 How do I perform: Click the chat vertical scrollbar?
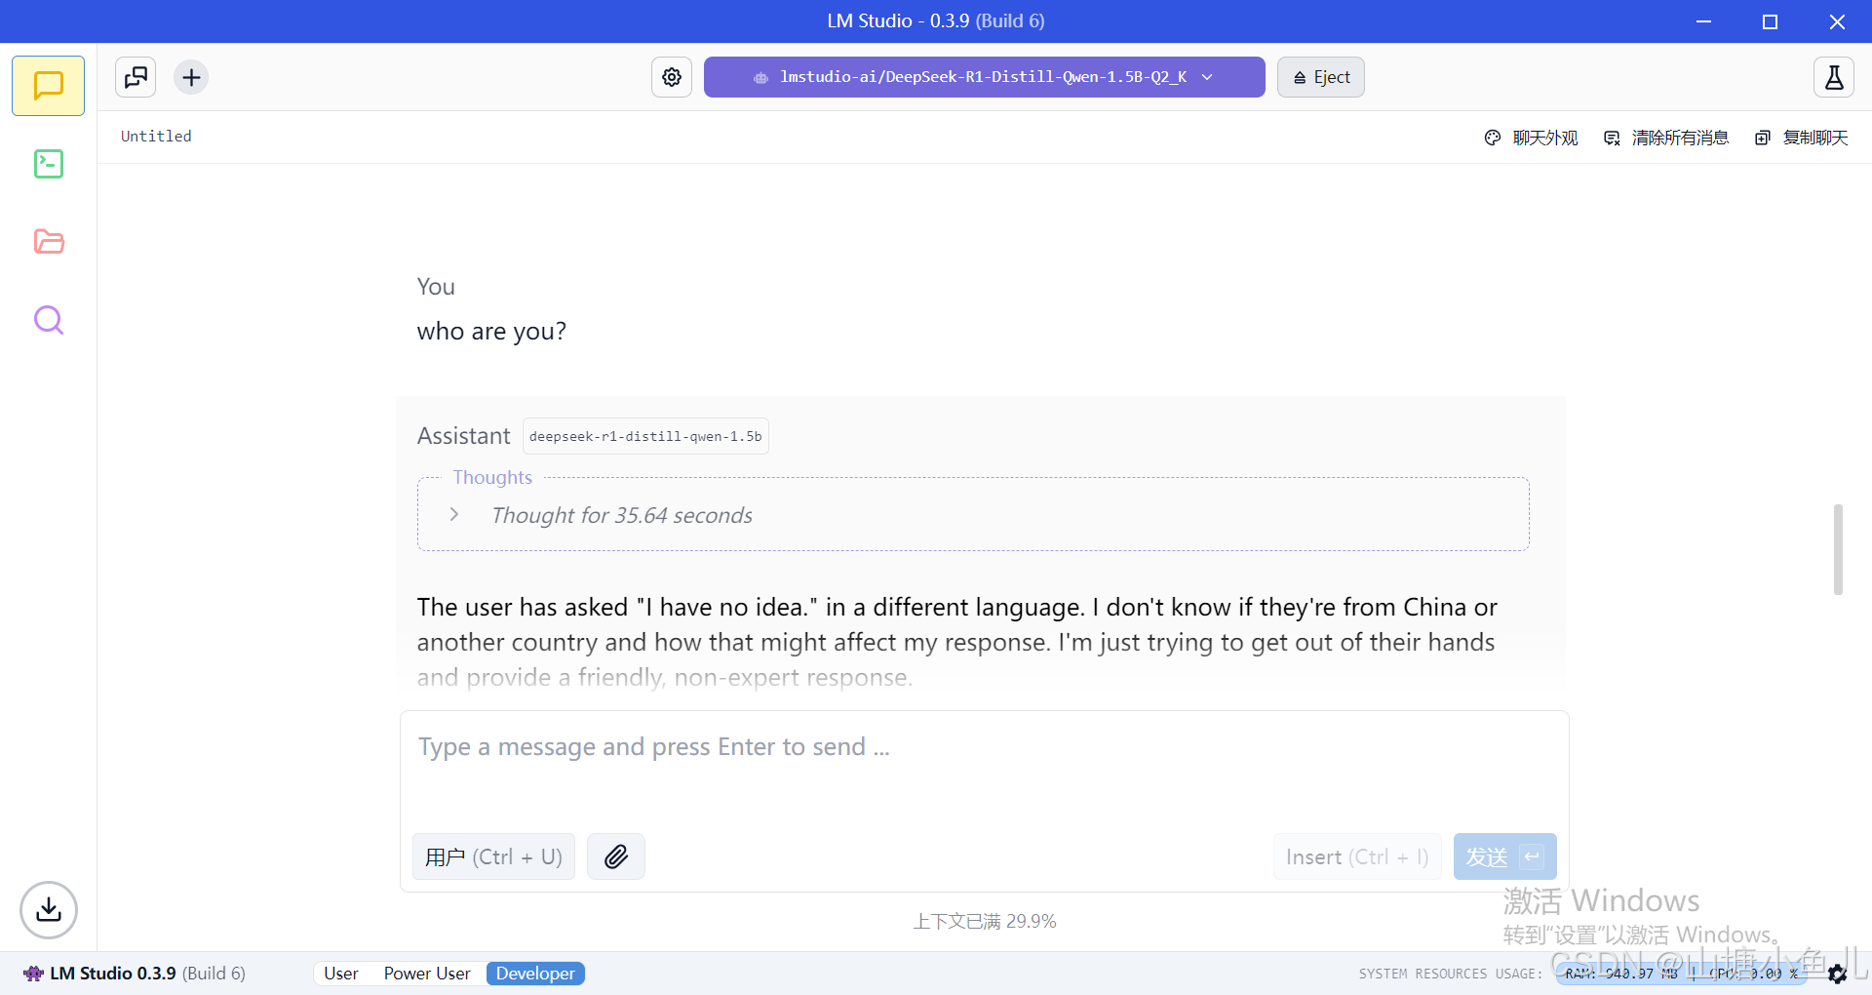(1838, 549)
